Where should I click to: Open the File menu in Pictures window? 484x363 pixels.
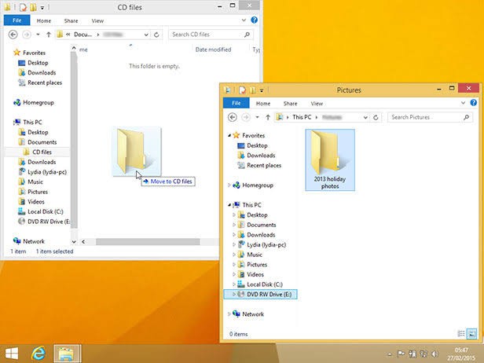(x=236, y=103)
